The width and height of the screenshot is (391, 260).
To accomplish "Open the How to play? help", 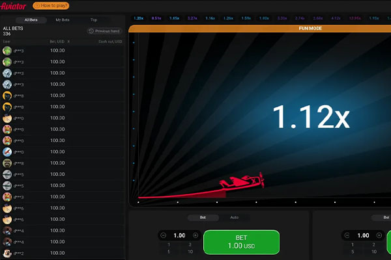I will (53, 5).
